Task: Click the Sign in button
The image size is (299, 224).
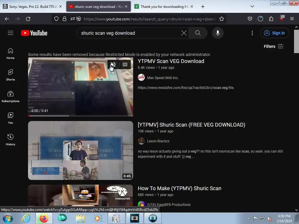Action: (x=275, y=33)
